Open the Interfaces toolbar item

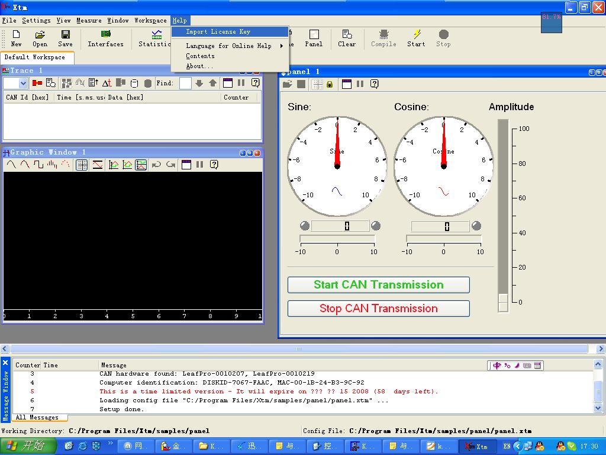tap(105, 38)
